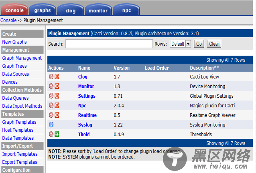Sort by the Version column header
Screen dimensions: 256x173
pos(122,68)
